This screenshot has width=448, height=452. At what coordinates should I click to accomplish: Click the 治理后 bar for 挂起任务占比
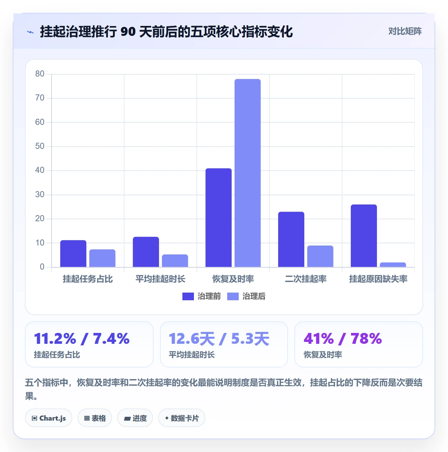pyautogui.click(x=102, y=258)
